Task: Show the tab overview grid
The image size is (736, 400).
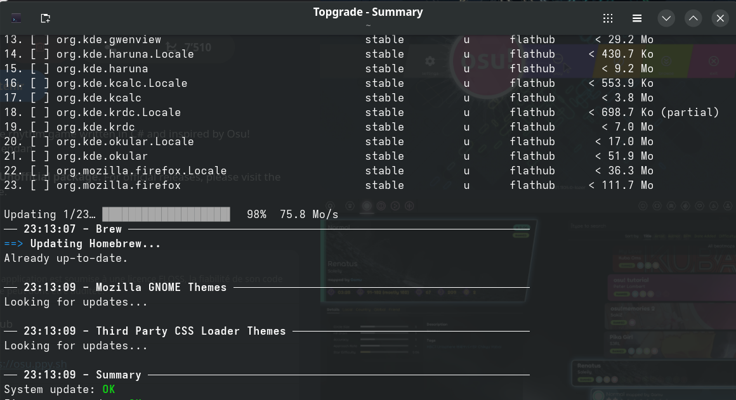Action: 608,18
